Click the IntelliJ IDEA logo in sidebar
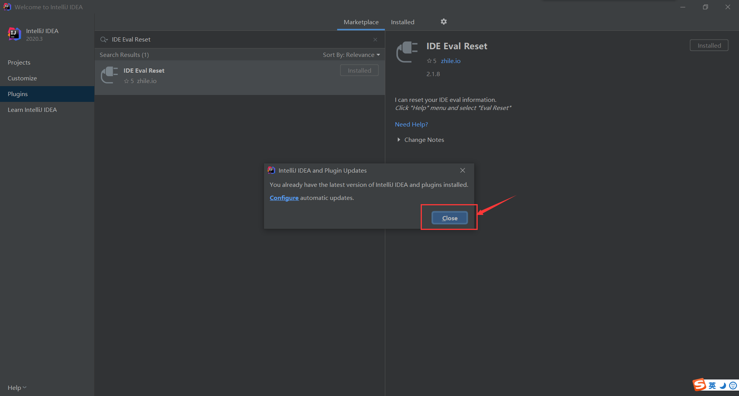 click(14, 34)
